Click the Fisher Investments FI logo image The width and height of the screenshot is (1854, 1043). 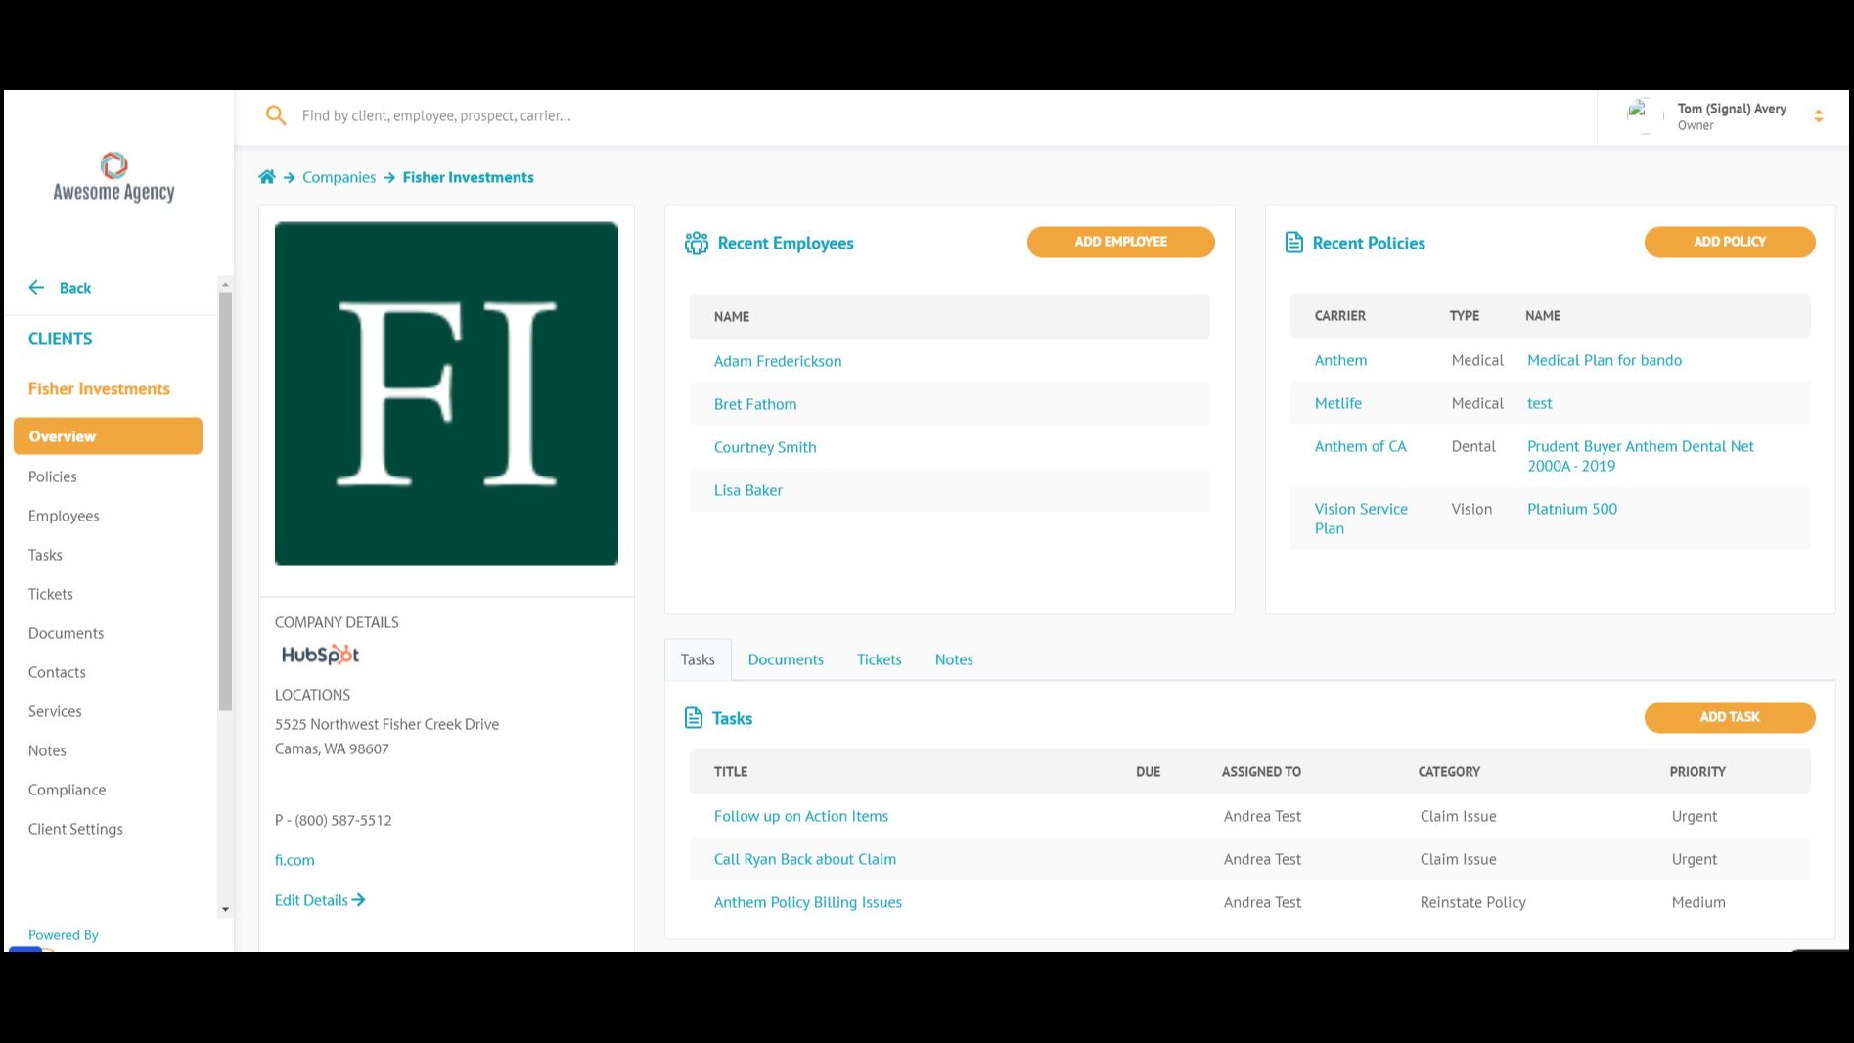pos(446,393)
